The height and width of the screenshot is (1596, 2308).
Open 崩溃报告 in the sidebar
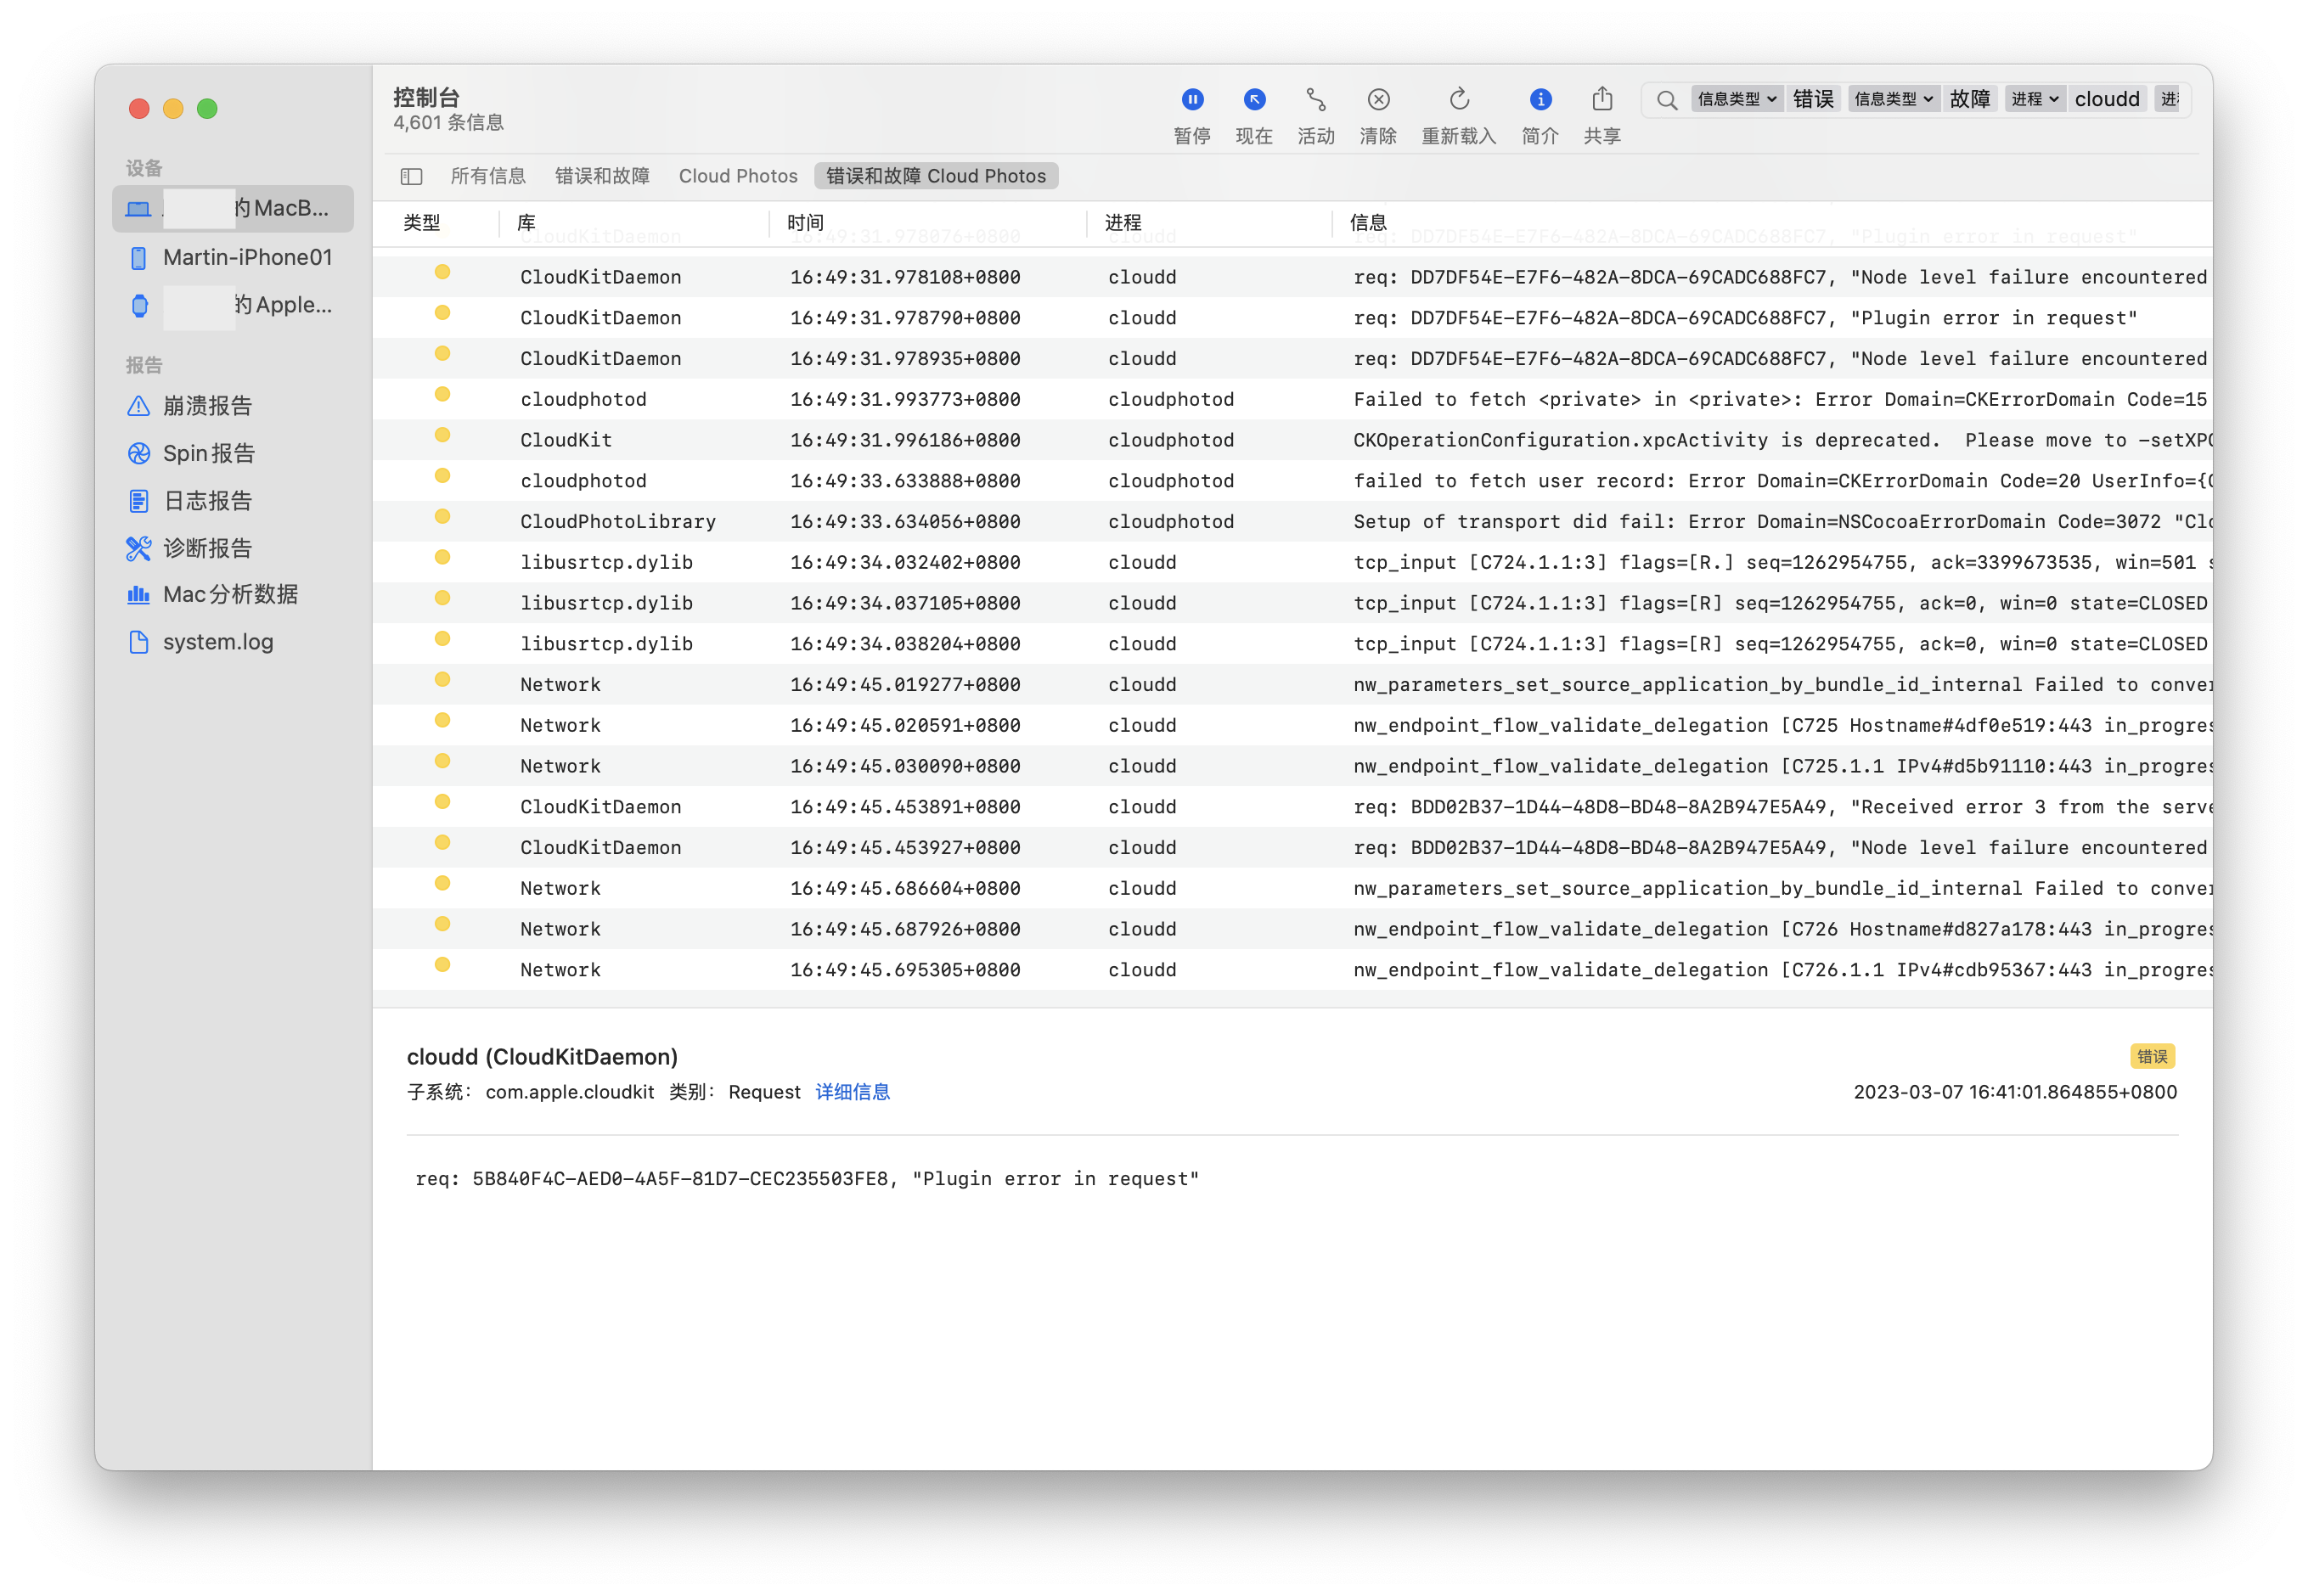pyautogui.click(x=207, y=406)
